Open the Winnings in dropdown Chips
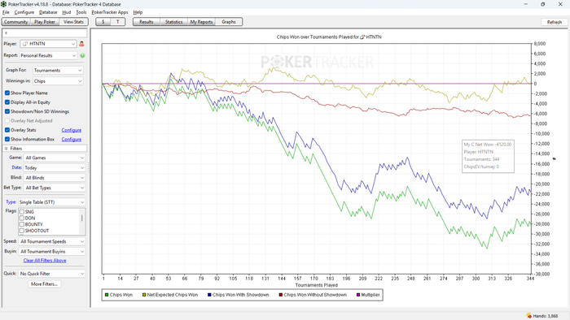 pyautogui.click(x=58, y=81)
